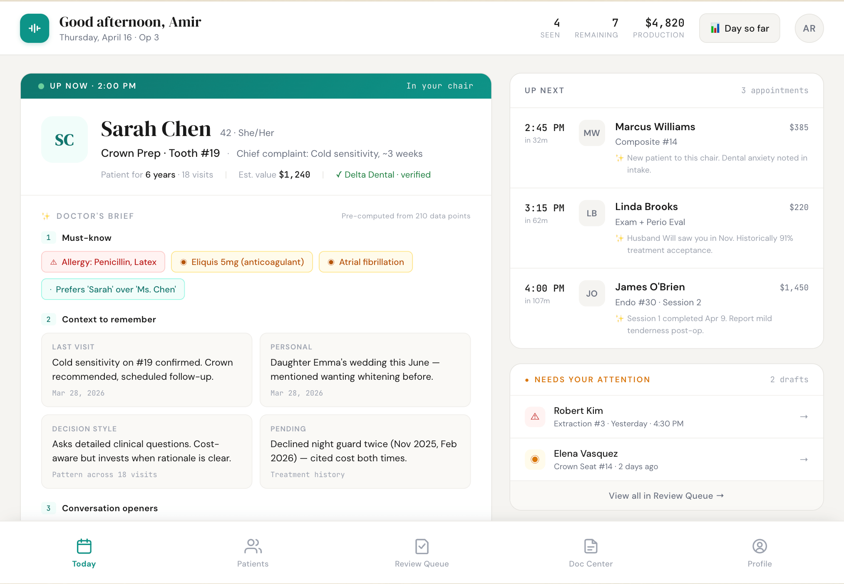This screenshot has height=584, width=844.
Task: Open Robert Kim's Extraction #3 draft
Action: [x=667, y=417]
